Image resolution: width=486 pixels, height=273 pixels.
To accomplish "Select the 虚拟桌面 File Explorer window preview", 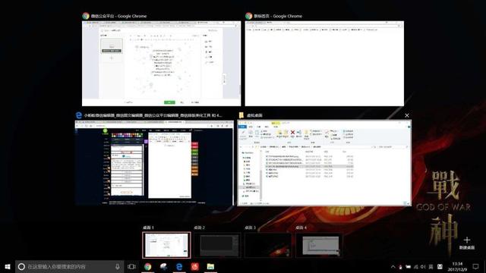I will coord(324,163).
